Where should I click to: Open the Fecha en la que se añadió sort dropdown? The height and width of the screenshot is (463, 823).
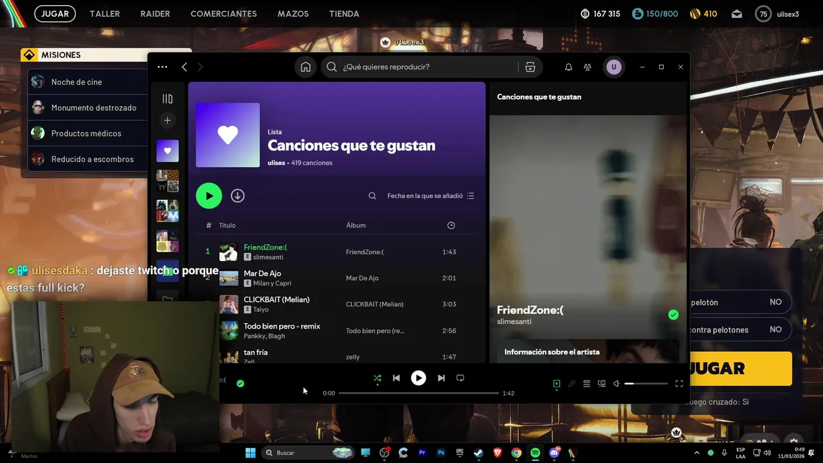(x=430, y=195)
